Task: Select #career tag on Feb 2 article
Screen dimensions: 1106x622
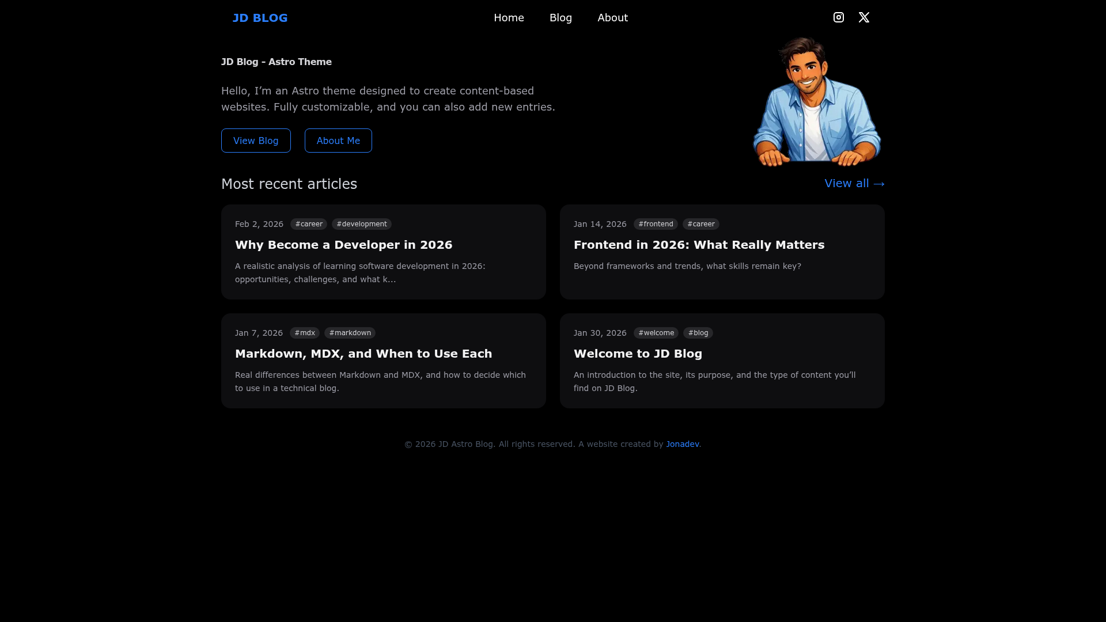Action: [x=309, y=224]
